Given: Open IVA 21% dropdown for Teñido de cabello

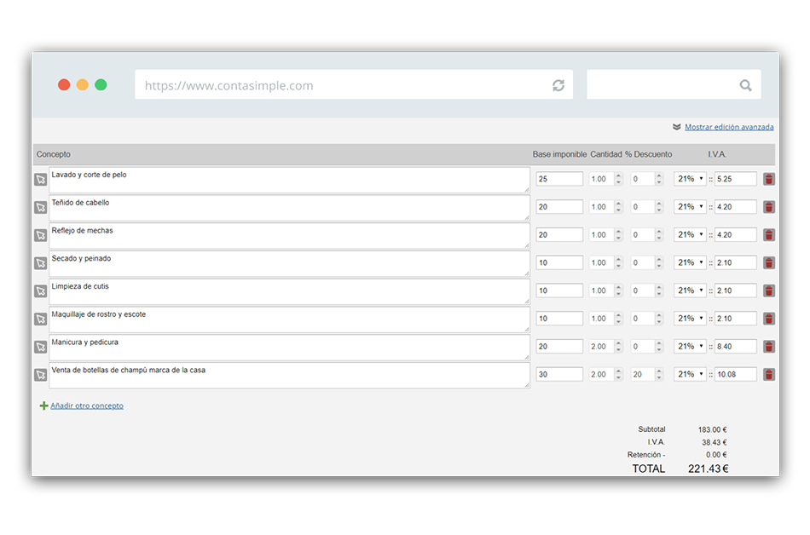Looking at the screenshot, I should tap(690, 207).
